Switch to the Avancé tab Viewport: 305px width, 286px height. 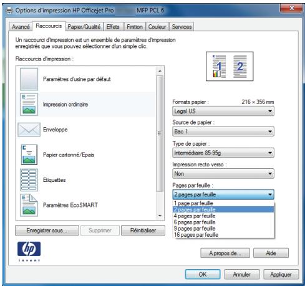[x=21, y=27]
